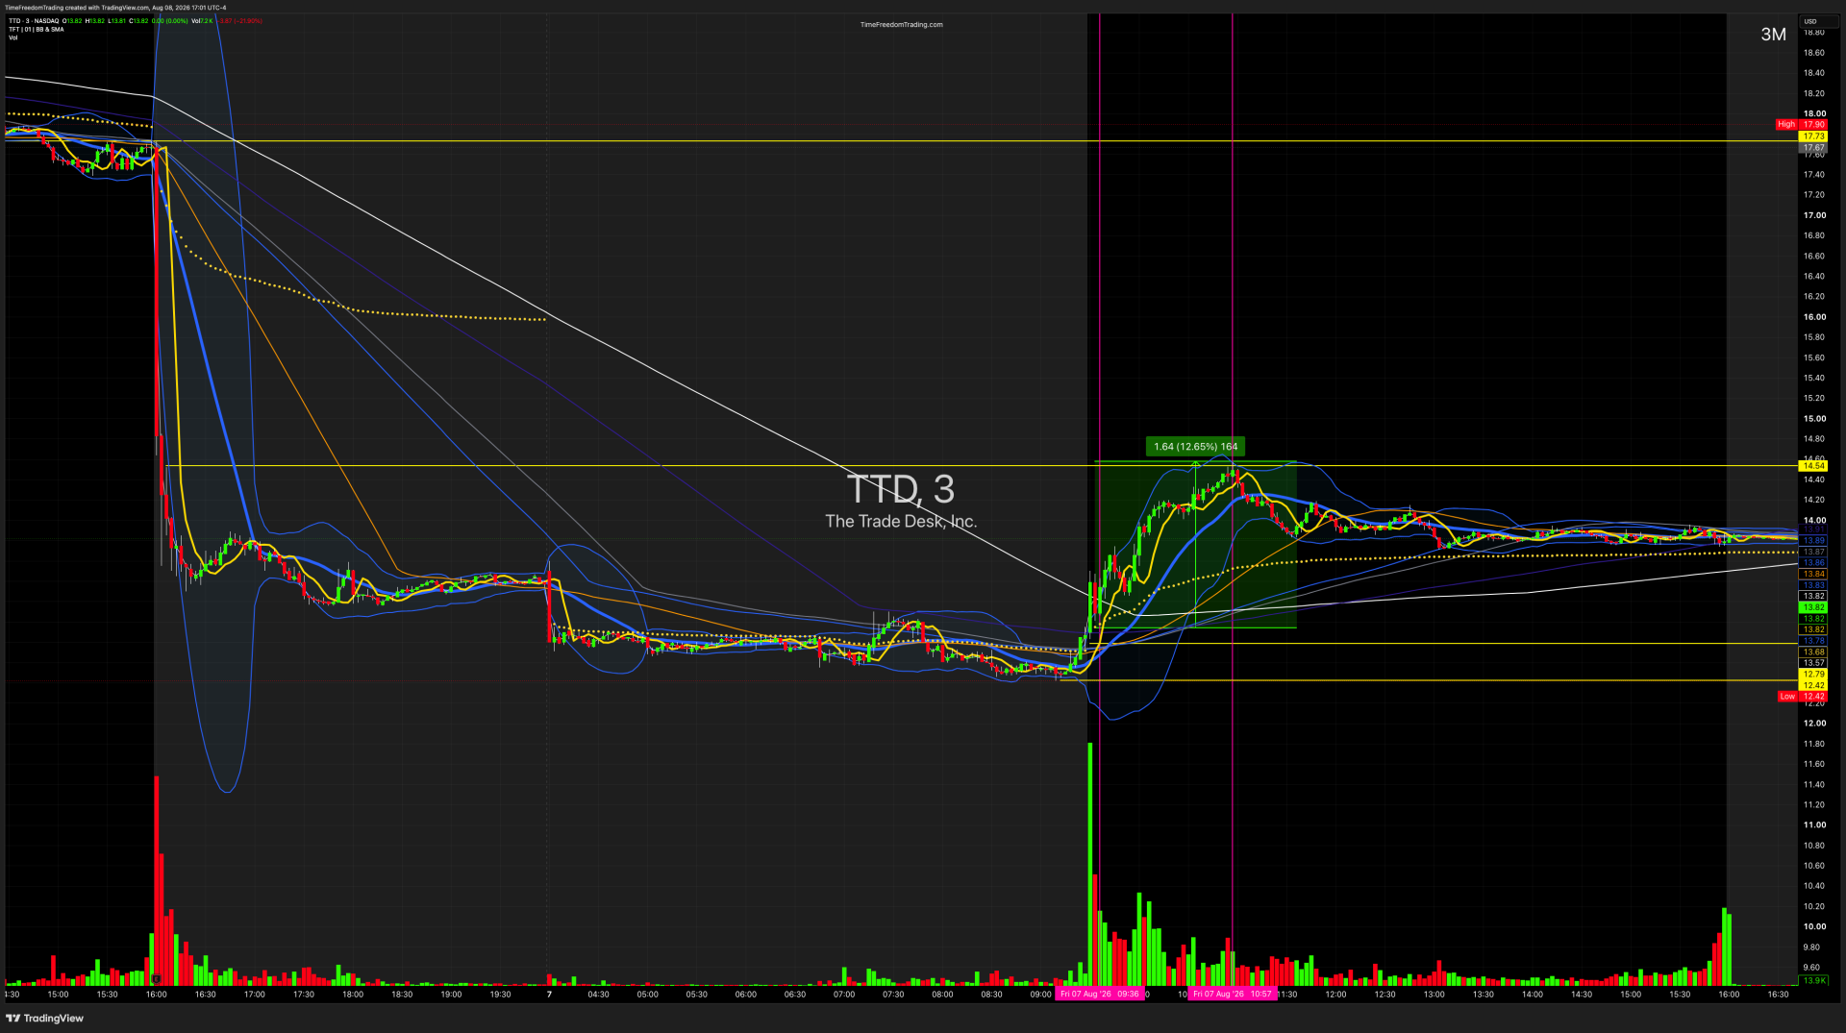Click the 16:00 time label at left of time axis

pyautogui.click(x=156, y=995)
